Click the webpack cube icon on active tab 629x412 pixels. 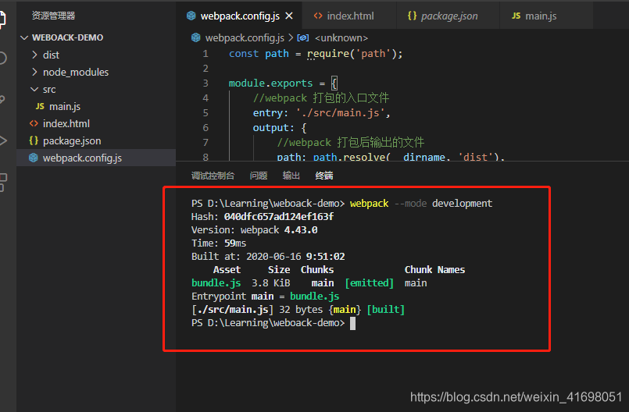[x=191, y=16]
